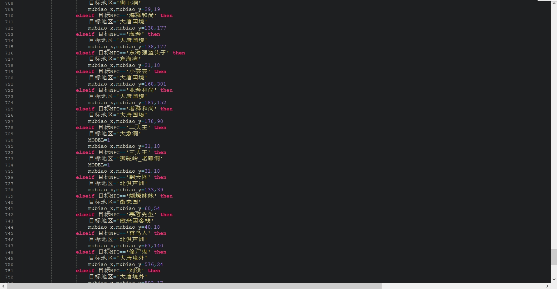This screenshot has height=289, width=557.
Task: Click the horizontal scrollbar thumb
Action: (194, 286)
